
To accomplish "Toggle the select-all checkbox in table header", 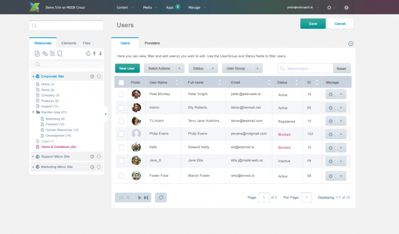I will click(121, 82).
